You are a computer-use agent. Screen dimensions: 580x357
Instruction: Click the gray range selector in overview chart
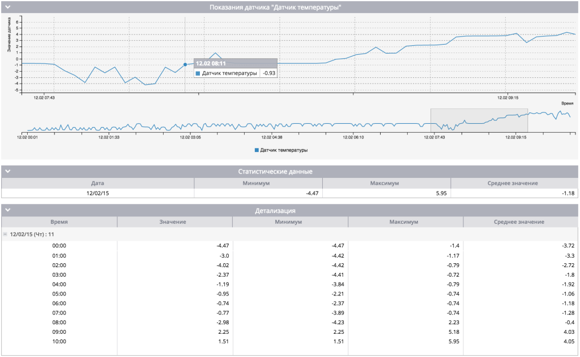[479, 121]
